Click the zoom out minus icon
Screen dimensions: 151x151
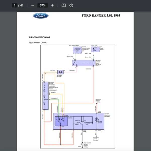click(33, 5)
